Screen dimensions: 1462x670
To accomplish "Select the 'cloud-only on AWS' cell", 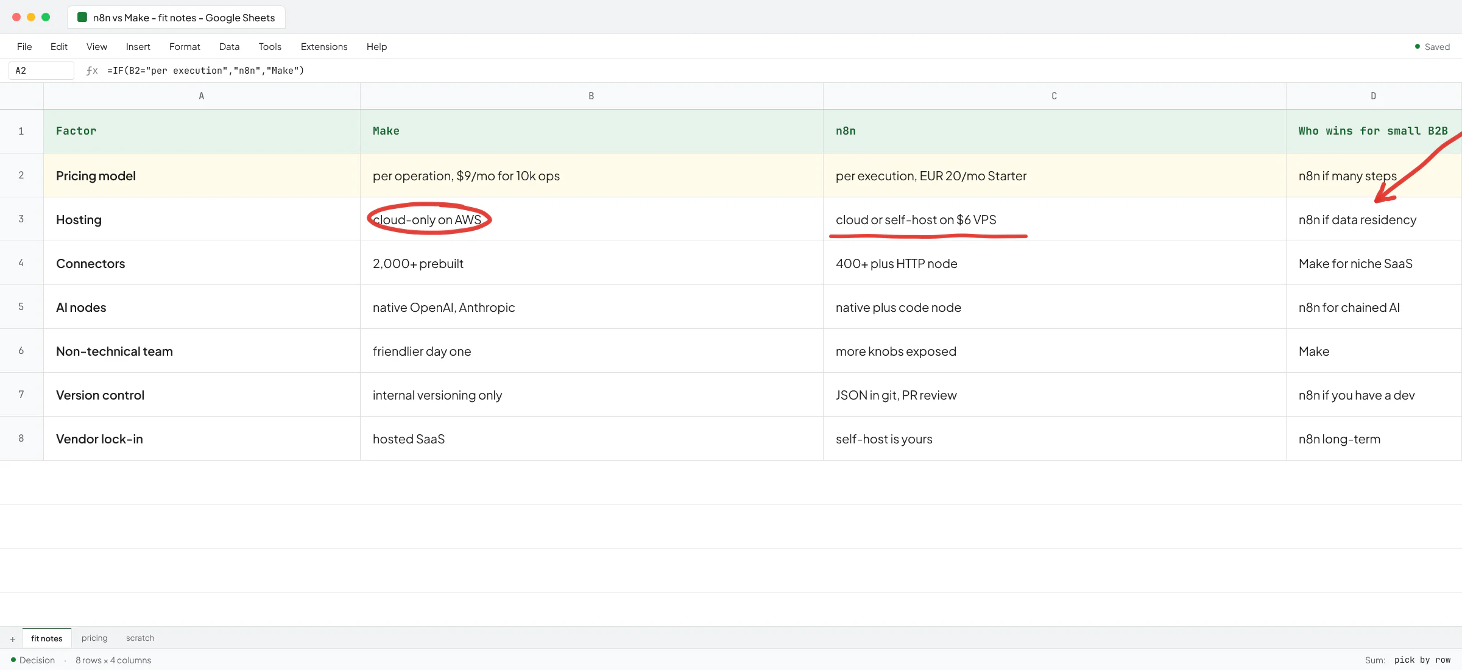I will click(592, 219).
